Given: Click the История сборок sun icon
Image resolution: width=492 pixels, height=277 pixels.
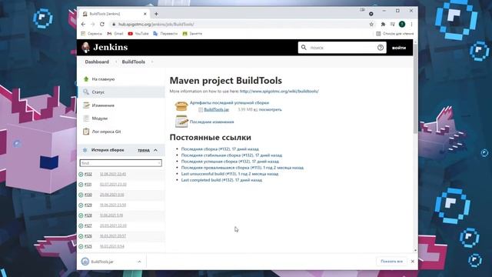Looking at the screenshot, I should [x=85, y=150].
